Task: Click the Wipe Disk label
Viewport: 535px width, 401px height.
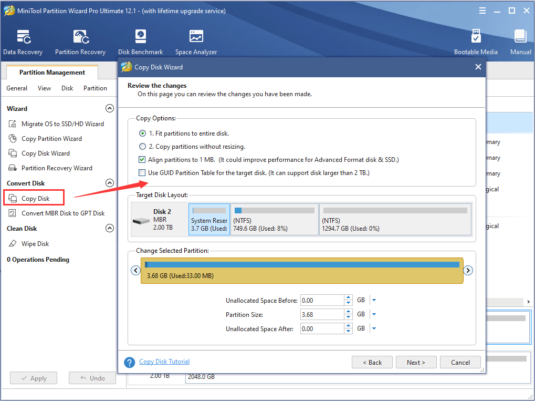Action: (35, 243)
